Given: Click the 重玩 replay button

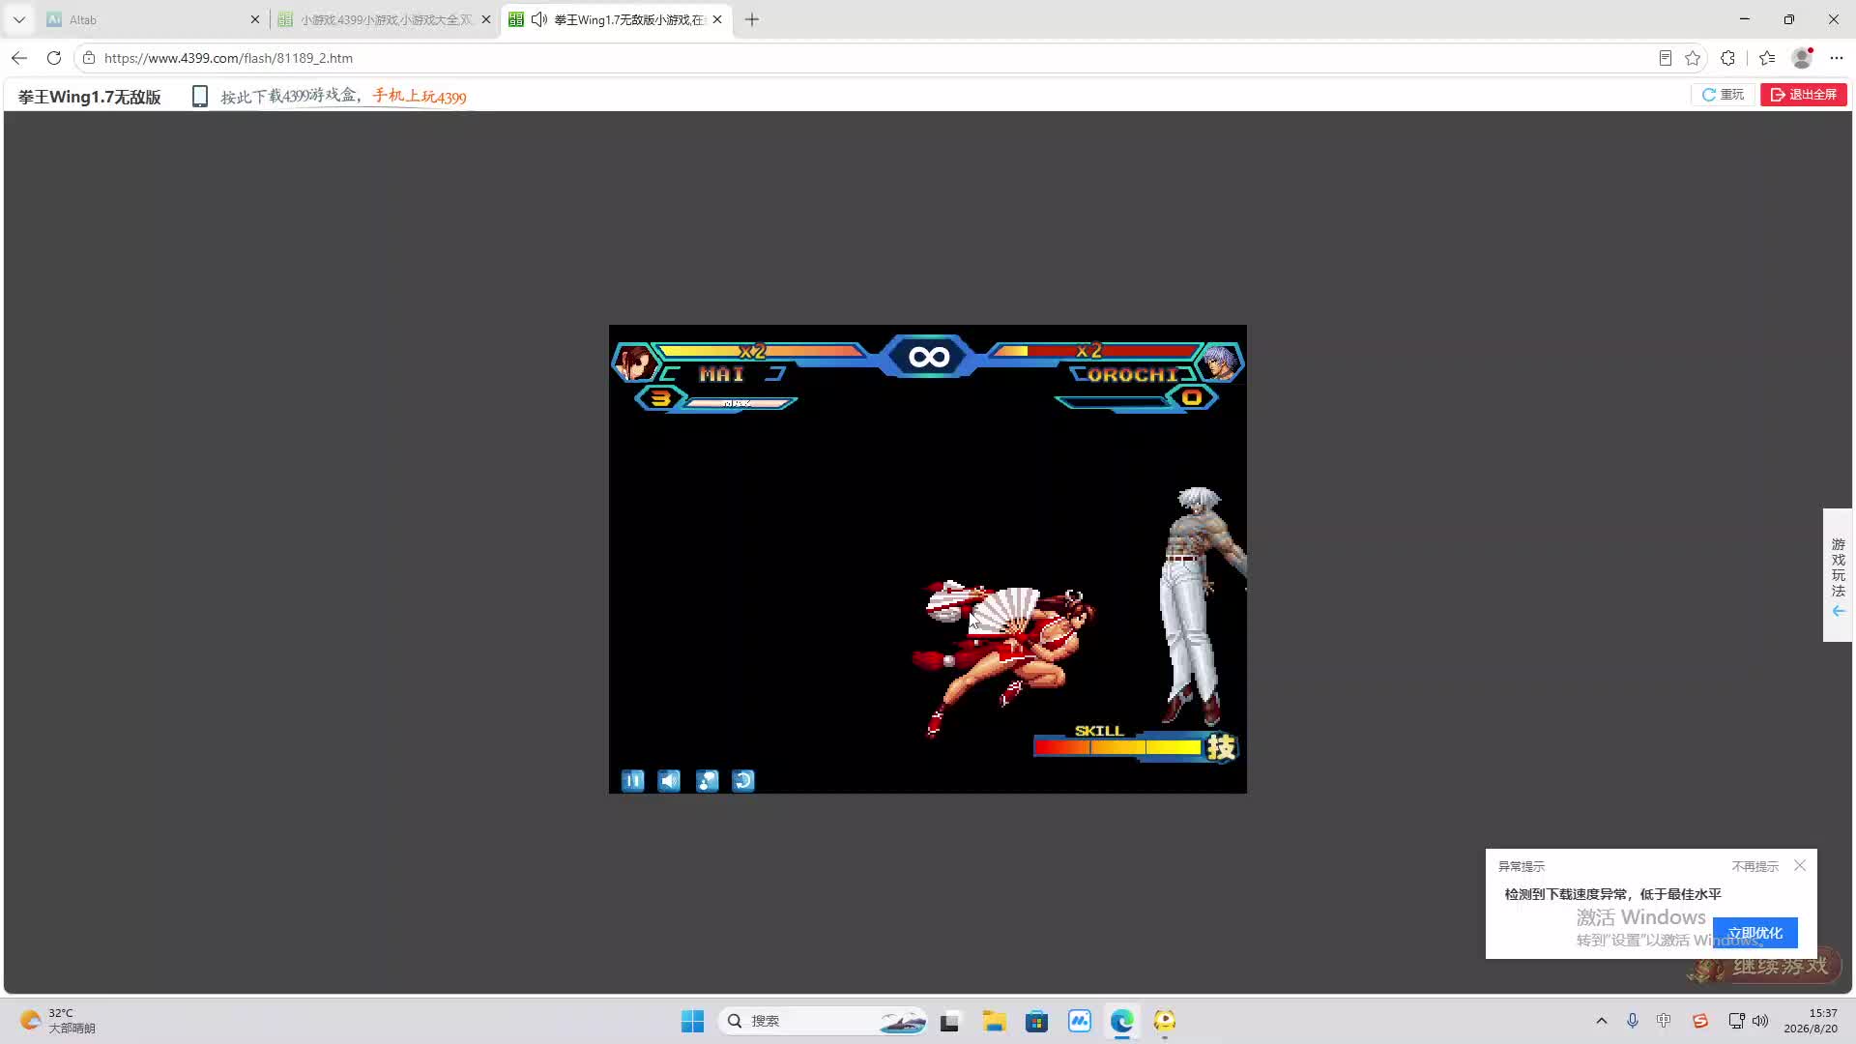Looking at the screenshot, I should (1723, 95).
